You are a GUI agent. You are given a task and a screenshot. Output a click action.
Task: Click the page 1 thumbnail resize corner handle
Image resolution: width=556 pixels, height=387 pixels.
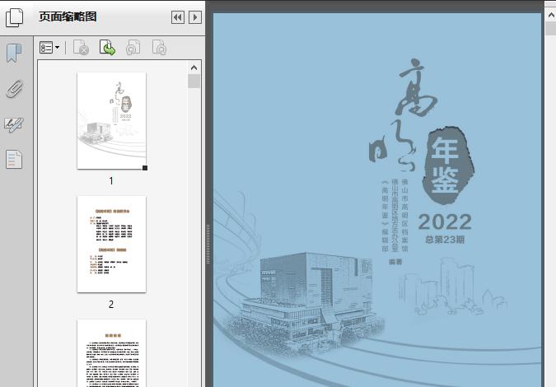click(x=145, y=168)
